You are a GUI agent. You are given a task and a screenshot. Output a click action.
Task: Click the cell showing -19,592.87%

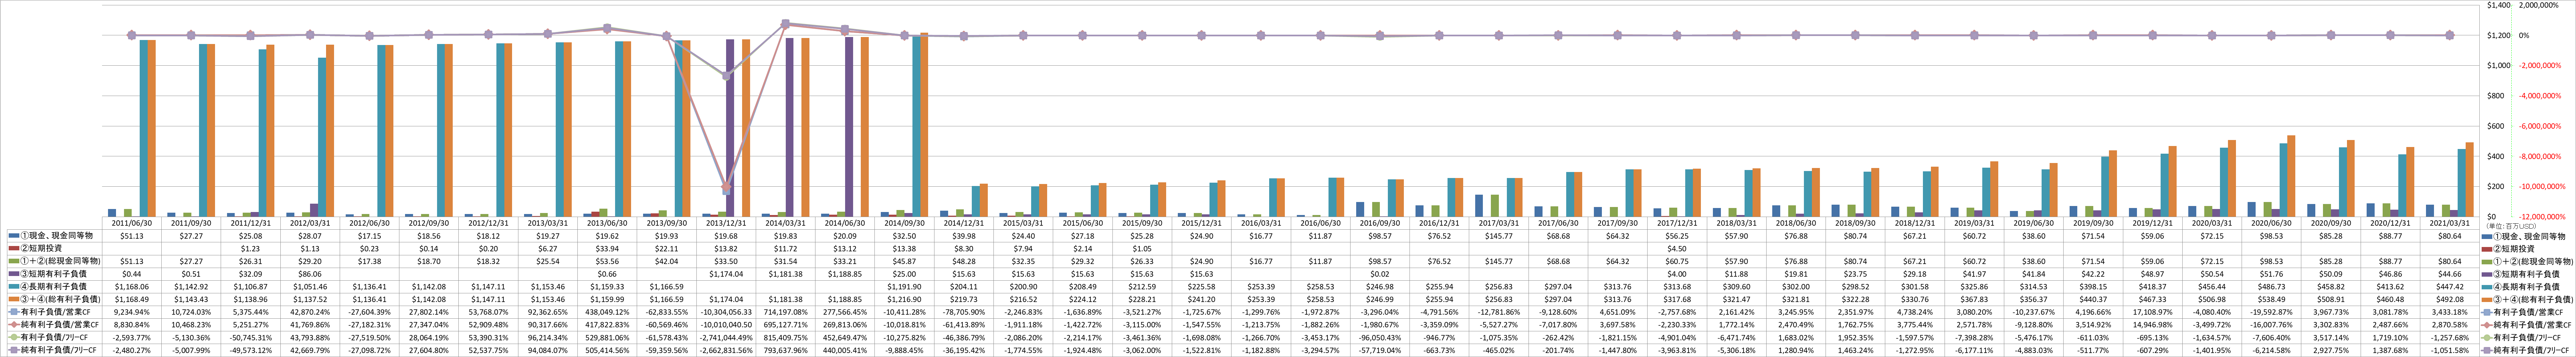tap(2271, 312)
